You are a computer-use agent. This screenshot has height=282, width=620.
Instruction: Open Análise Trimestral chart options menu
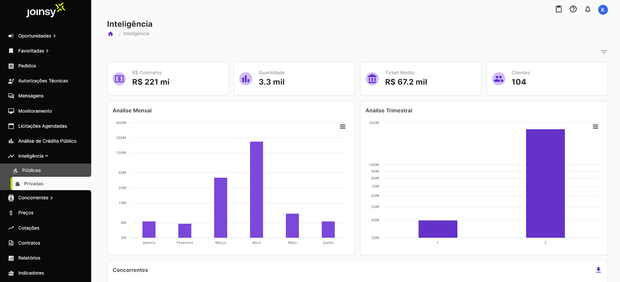595,127
